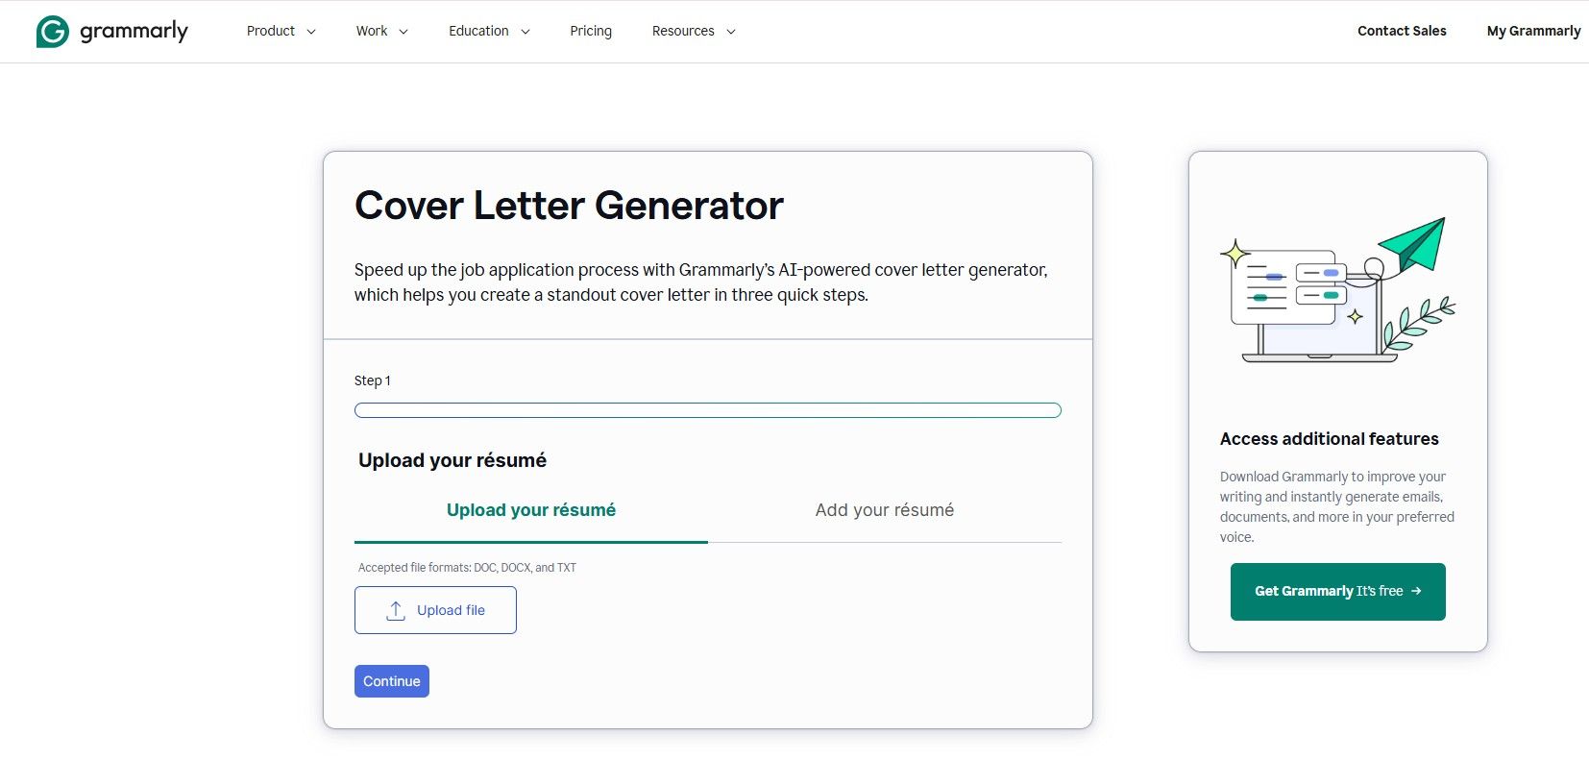Screen dimensions: 1589x760
Task: Click the grammarly wordmark to go home
Action: [134, 31]
